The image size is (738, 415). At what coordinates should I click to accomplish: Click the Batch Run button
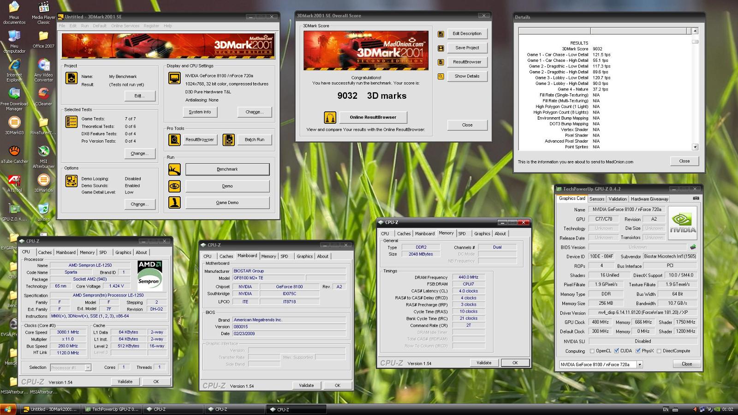point(255,139)
